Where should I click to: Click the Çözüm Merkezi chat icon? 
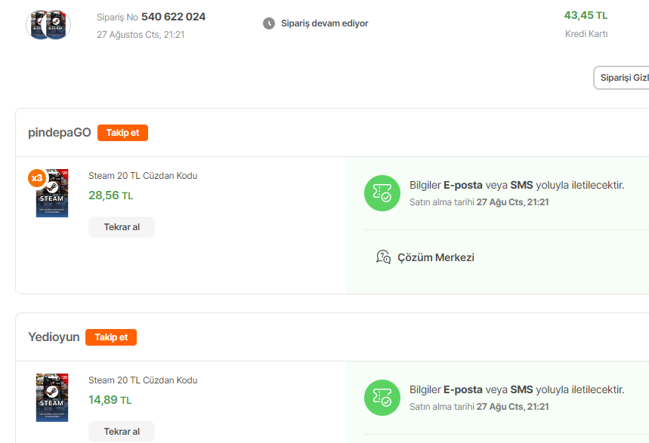coord(383,257)
